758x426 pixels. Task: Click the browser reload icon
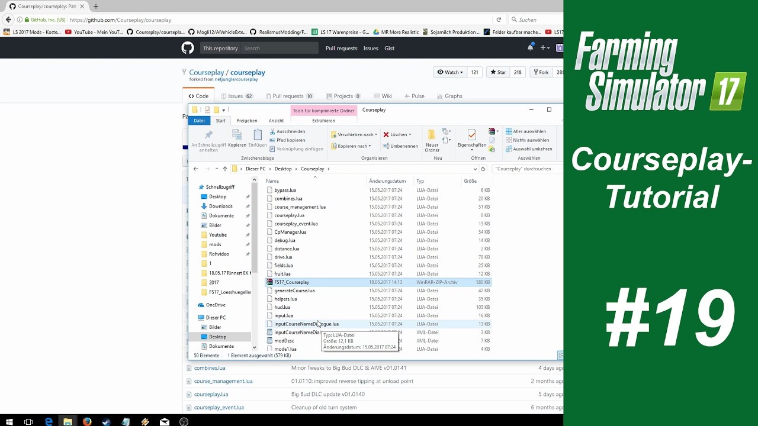click(x=499, y=20)
